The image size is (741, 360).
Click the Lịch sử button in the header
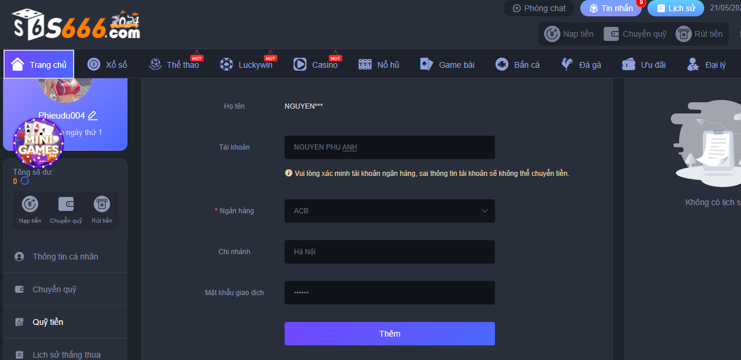pos(676,8)
